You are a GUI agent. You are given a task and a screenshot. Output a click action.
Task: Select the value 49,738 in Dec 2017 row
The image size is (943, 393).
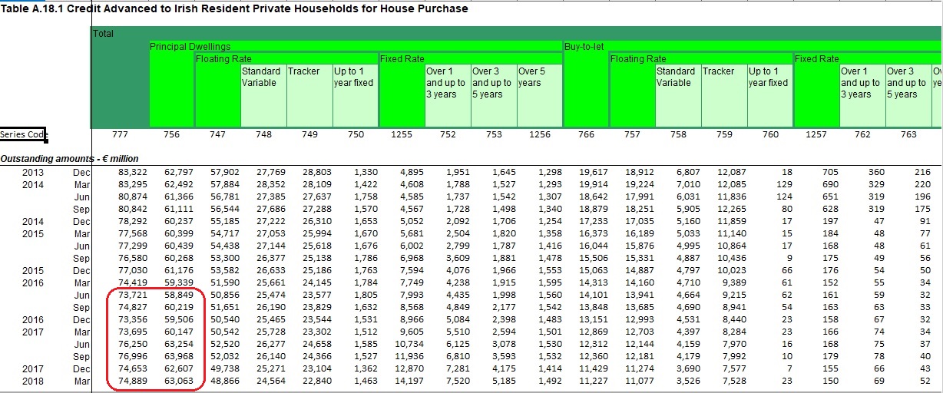[224, 369]
